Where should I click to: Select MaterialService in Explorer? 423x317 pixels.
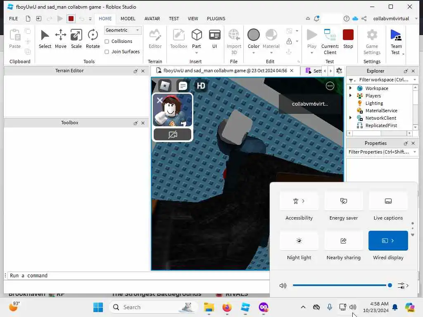click(x=381, y=111)
